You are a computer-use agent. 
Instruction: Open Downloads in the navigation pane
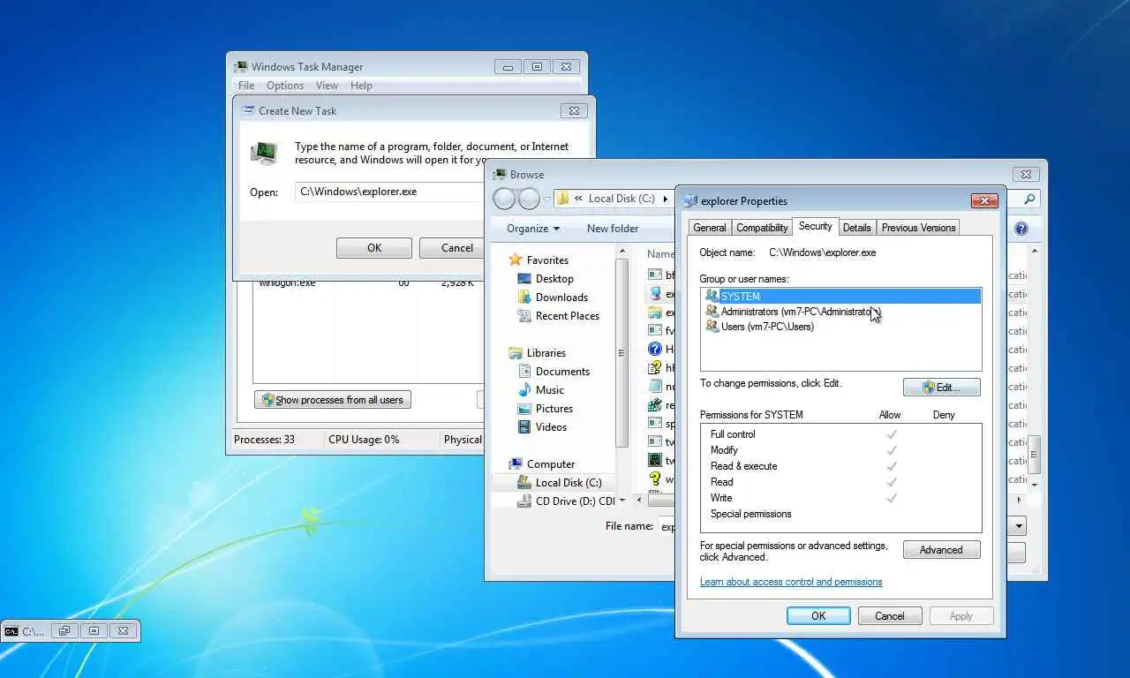pyautogui.click(x=561, y=298)
